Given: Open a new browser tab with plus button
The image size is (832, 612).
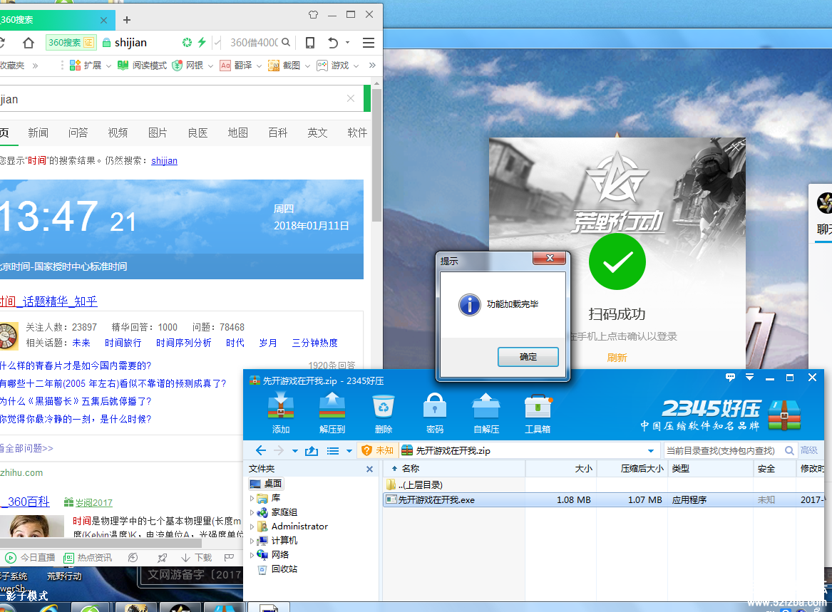Looking at the screenshot, I should pos(127,20).
